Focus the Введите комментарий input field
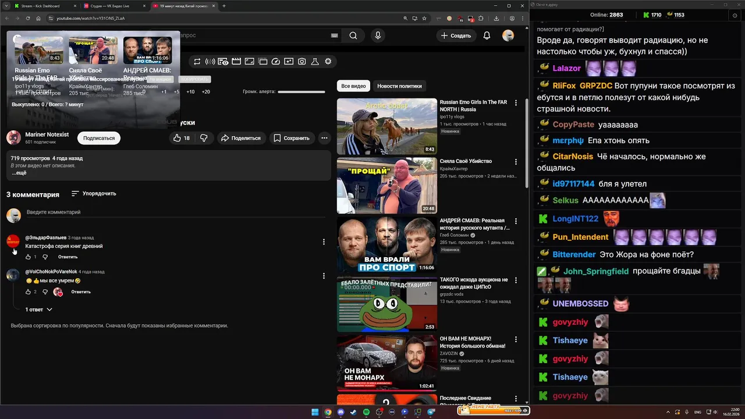This screenshot has width=745, height=419. pos(175,212)
